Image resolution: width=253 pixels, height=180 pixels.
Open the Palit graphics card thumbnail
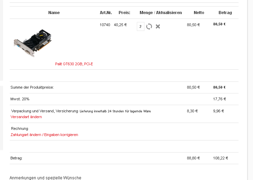point(33,43)
